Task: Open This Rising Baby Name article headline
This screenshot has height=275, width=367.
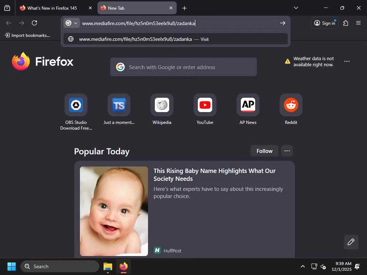Action: [214, 175]
